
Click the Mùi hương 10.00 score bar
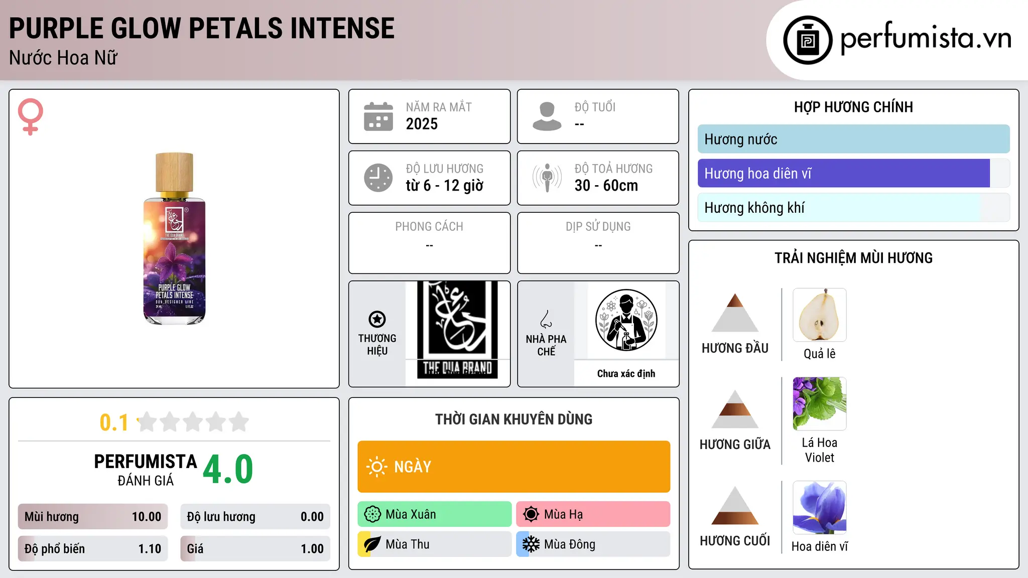click(93, 517)
